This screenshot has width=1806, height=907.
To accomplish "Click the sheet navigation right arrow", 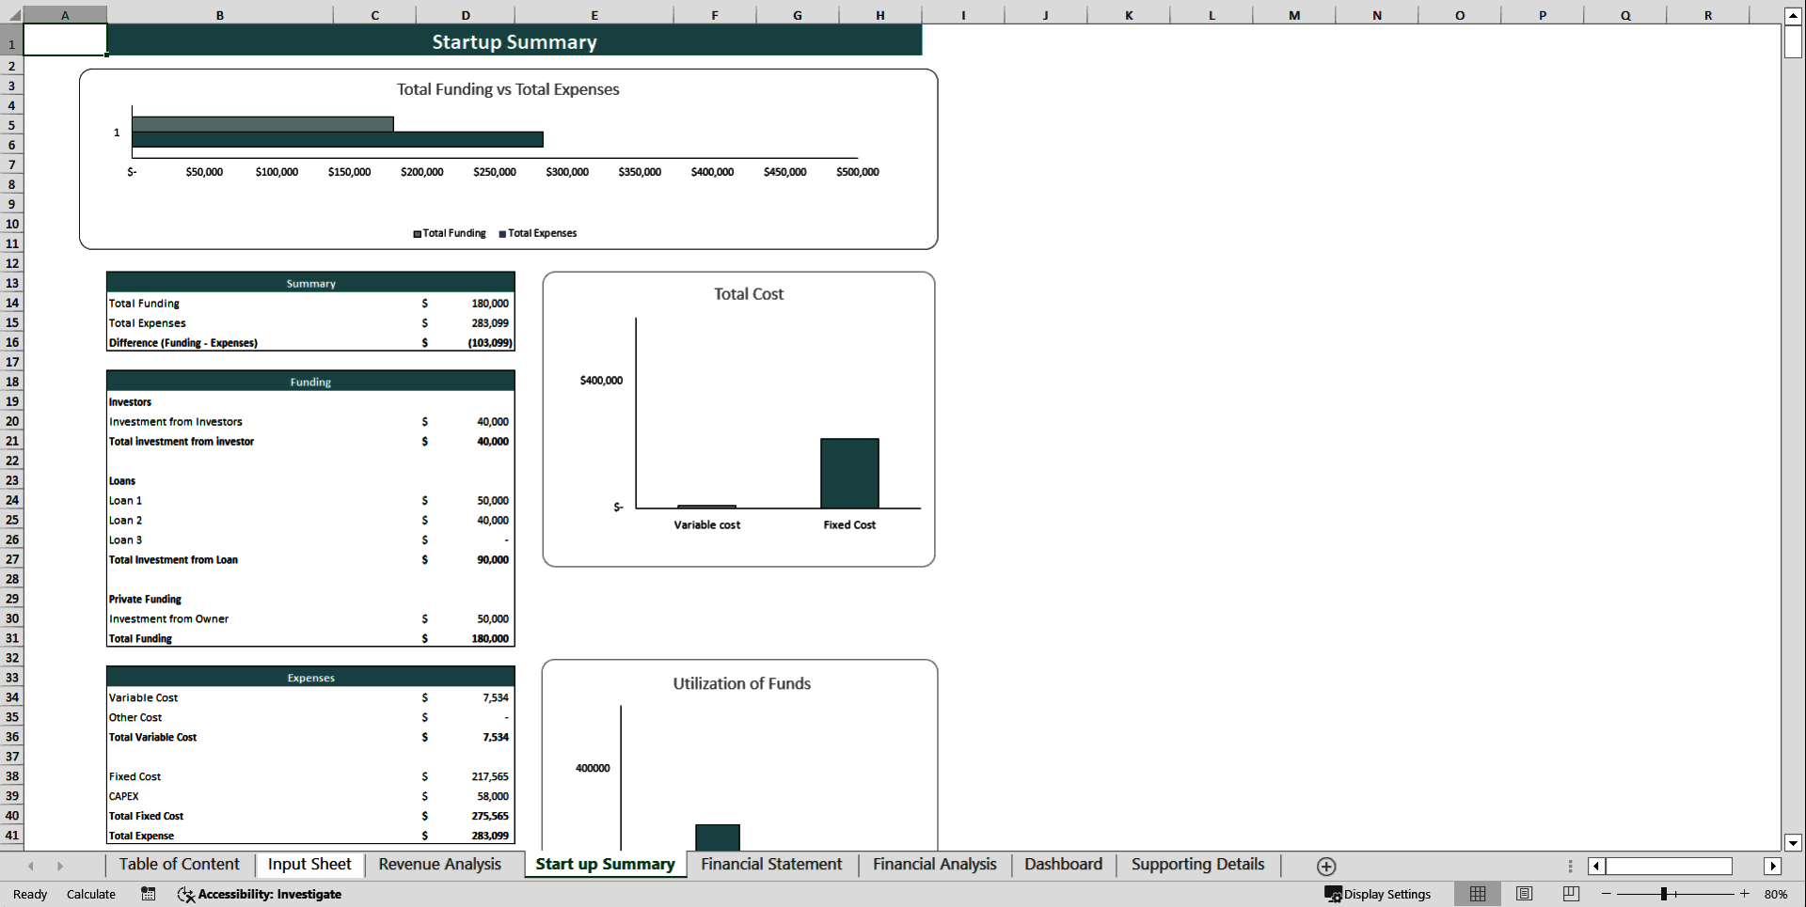I will (1774, 866).
